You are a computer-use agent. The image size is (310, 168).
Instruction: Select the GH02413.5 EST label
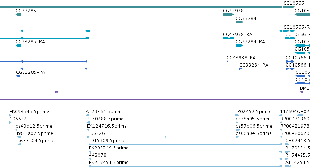[298, 141]
